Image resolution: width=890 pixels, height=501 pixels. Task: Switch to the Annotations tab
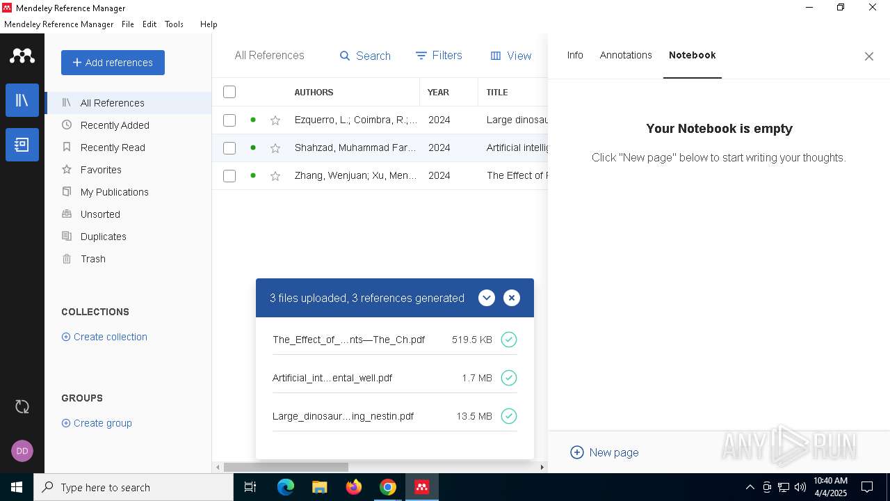click(x=626, y=55)
